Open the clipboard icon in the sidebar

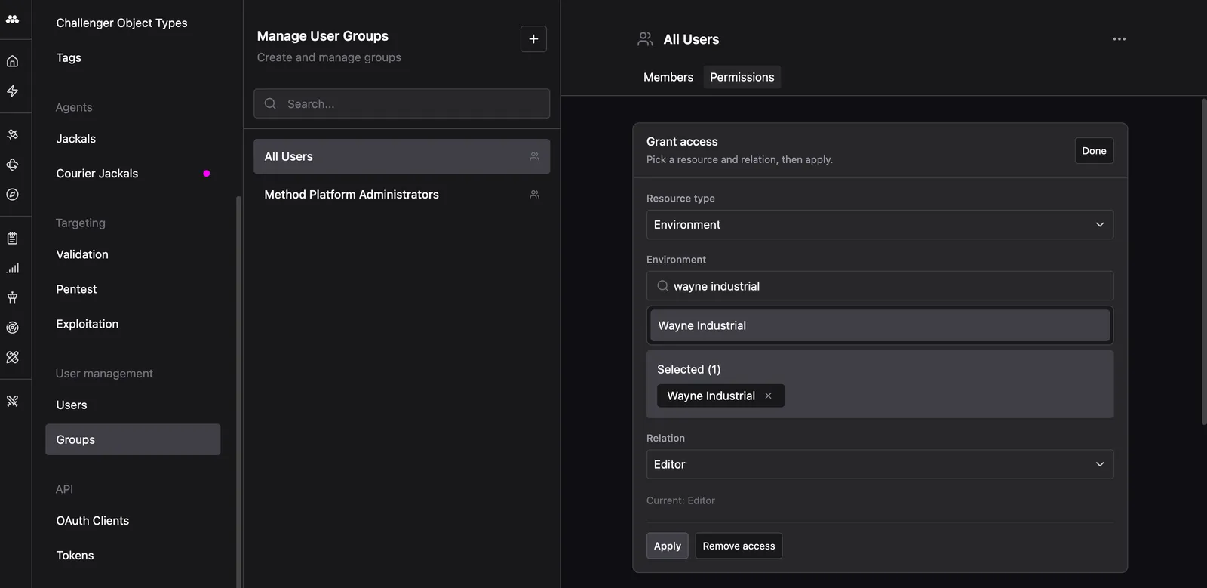click(x=12, y=238)
